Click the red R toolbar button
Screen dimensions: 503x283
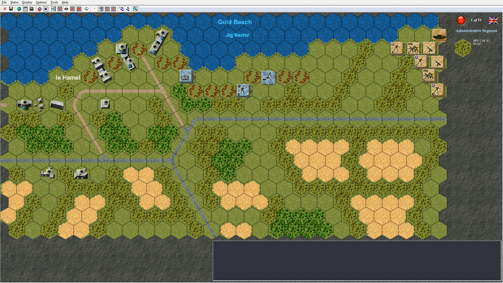73,9
